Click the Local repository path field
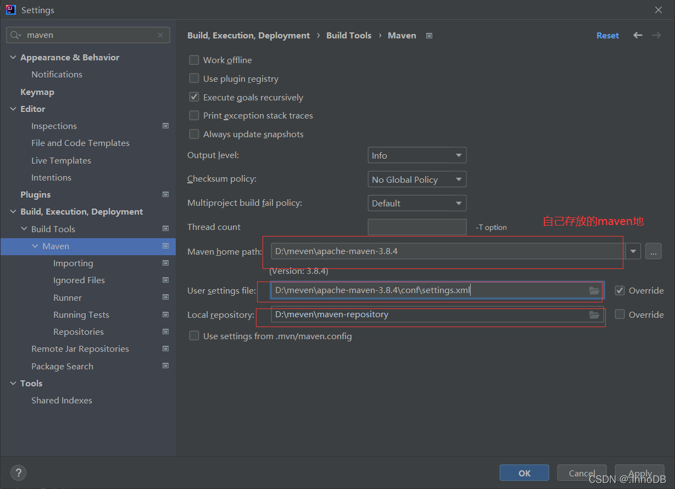675x489 pixels. point(437,314)
